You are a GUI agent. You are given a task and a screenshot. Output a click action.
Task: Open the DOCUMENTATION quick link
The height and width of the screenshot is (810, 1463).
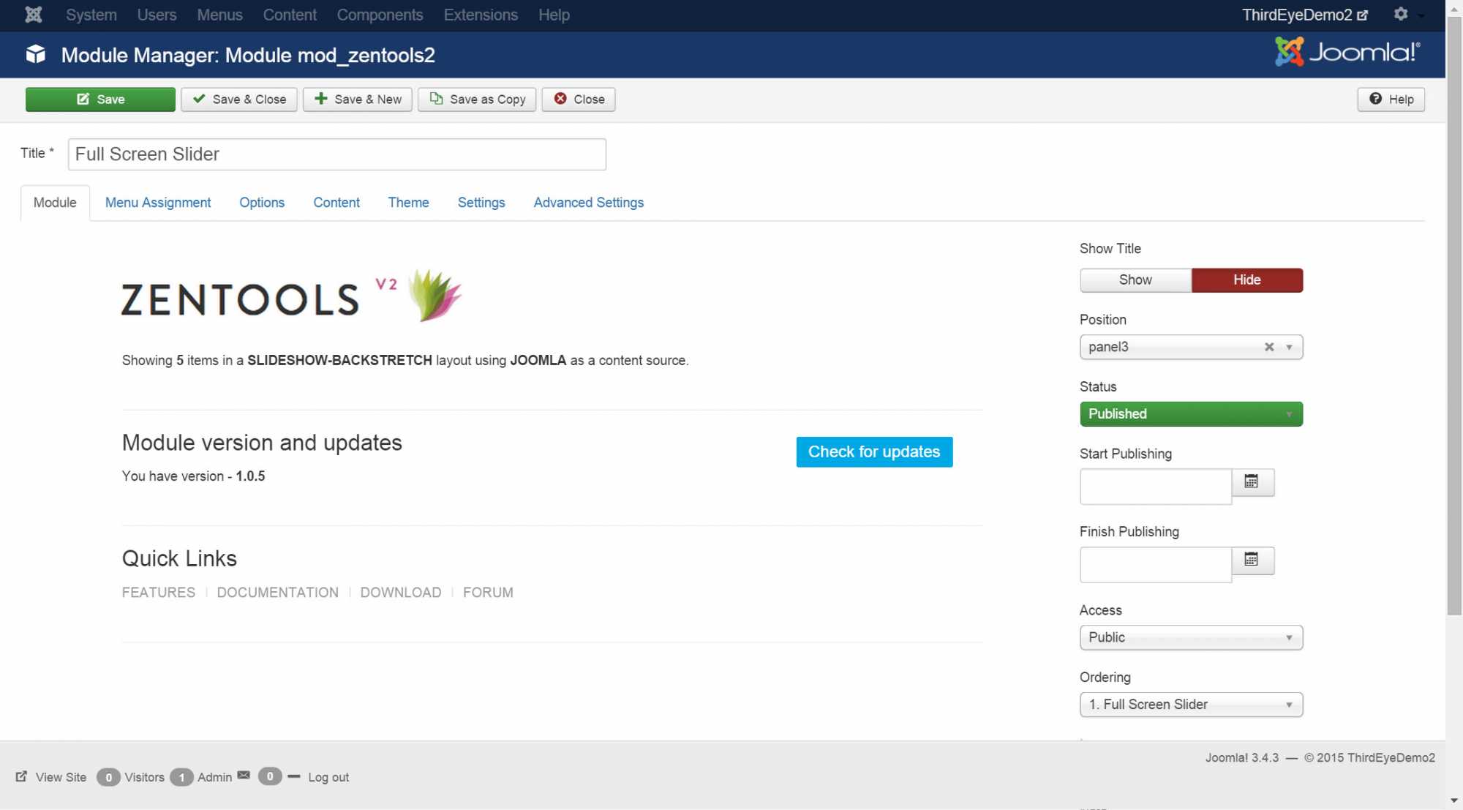278,593
